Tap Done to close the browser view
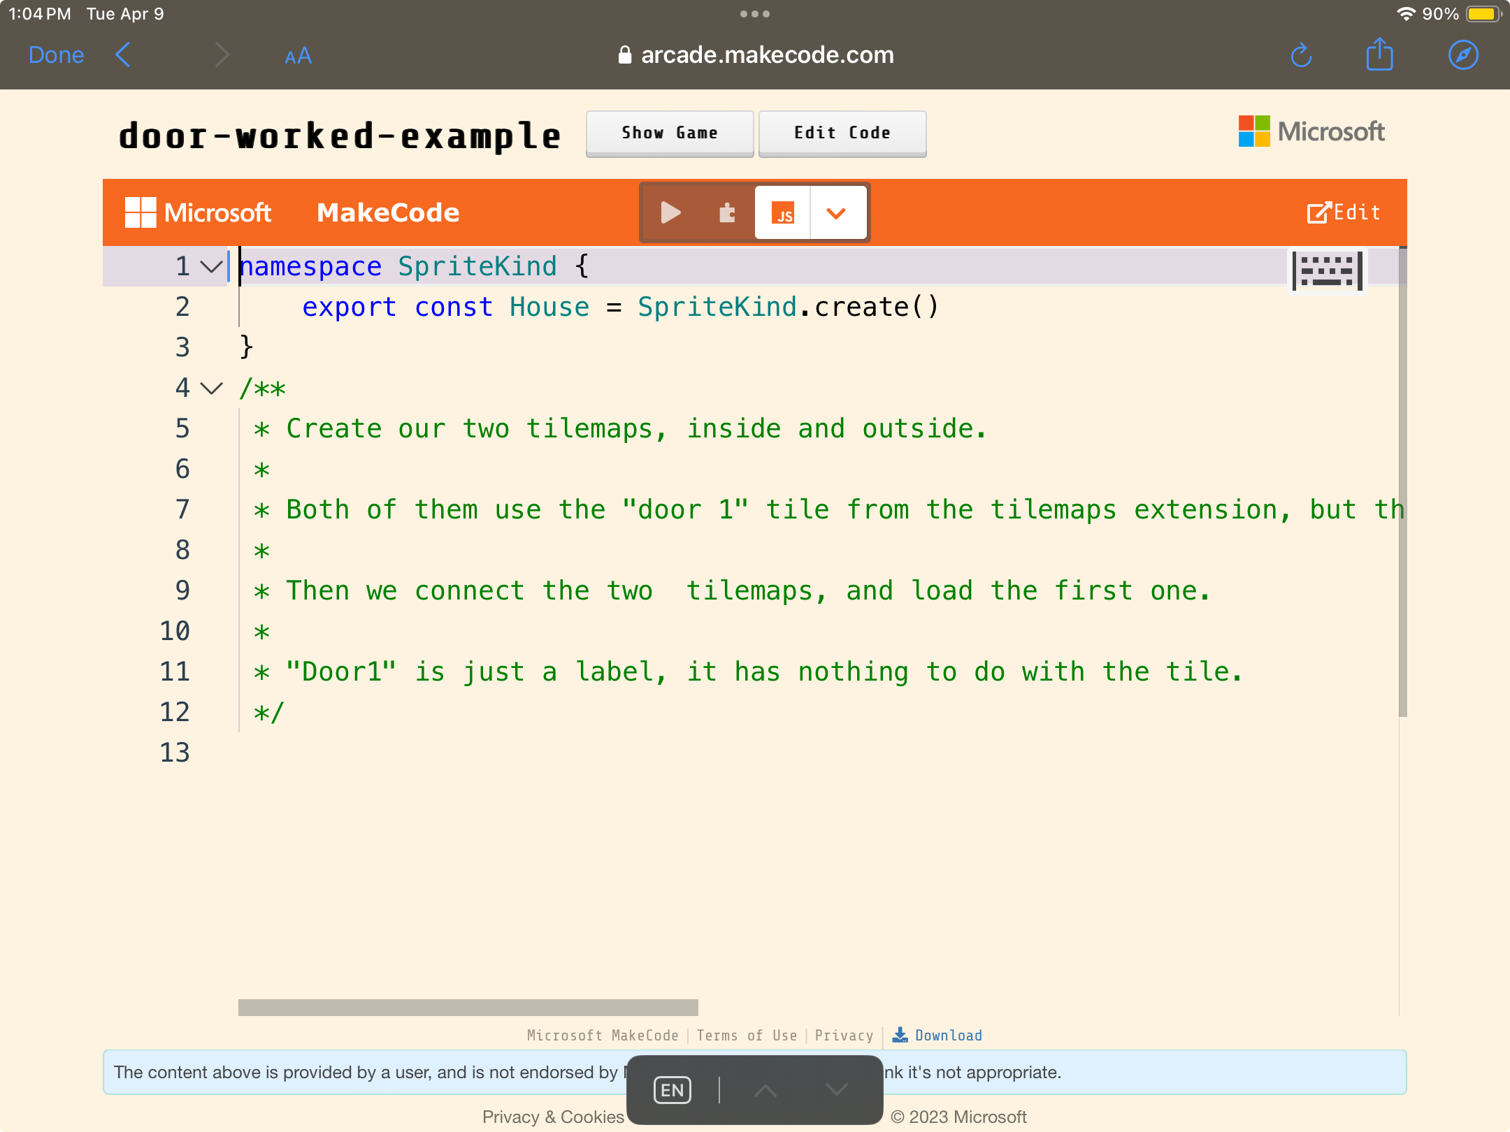Screen dimensions: 1510x1132 (56, 55)
